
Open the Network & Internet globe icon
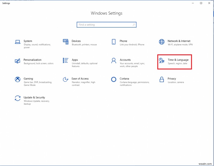click(x=162, y=42)
